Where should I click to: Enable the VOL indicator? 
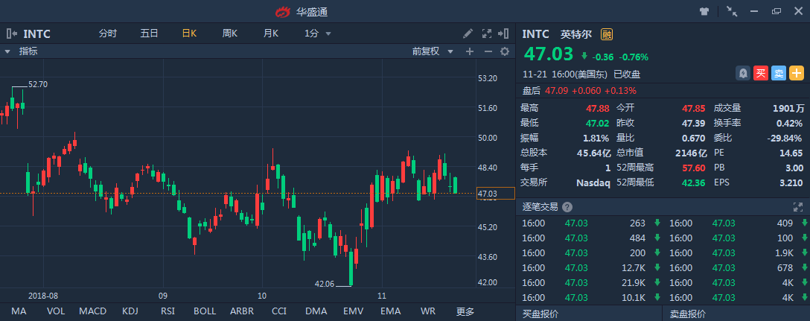(56, 311)
